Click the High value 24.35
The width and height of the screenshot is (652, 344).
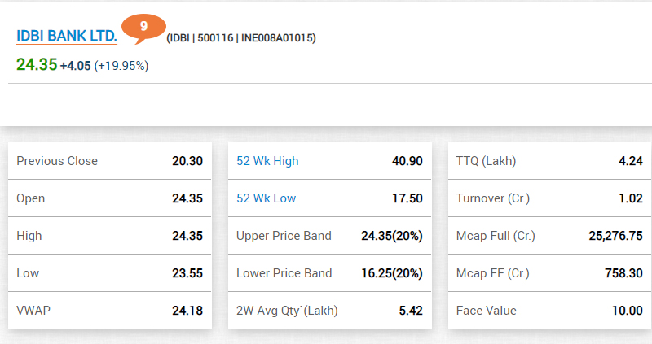coord(187,236)
